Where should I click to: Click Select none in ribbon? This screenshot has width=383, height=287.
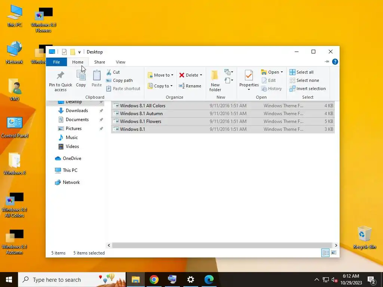coord(304,80)
